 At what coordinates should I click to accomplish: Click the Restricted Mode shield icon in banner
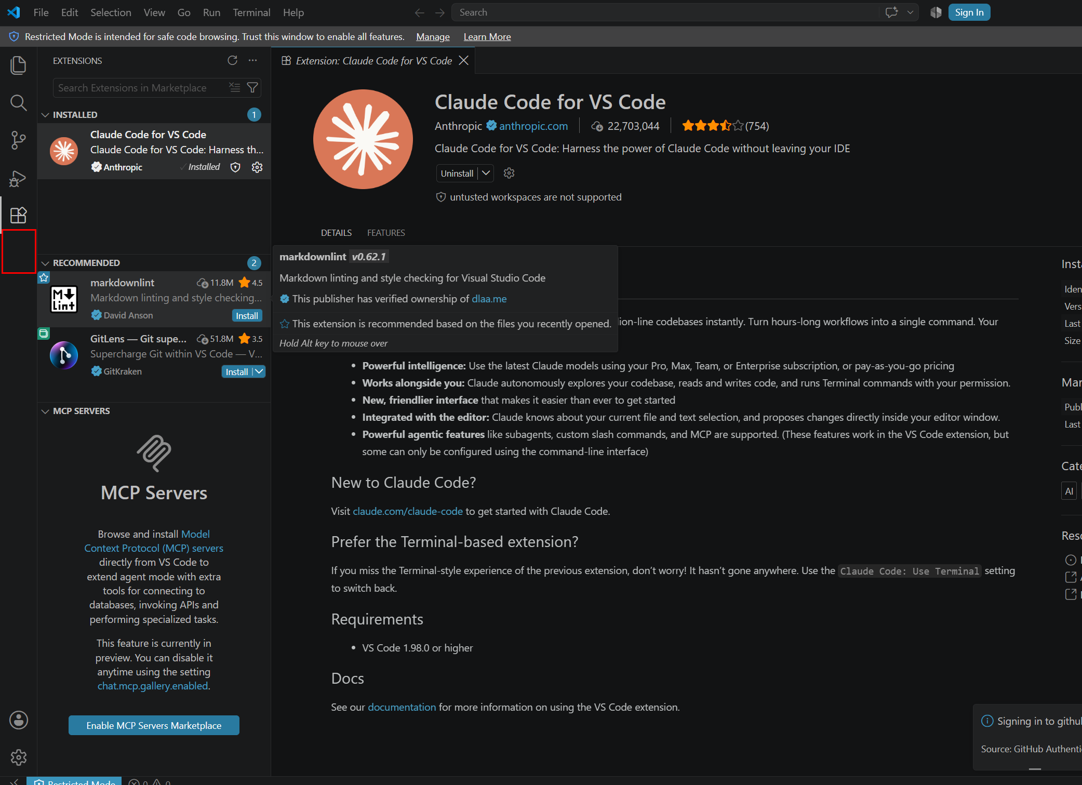click(14, 36)
